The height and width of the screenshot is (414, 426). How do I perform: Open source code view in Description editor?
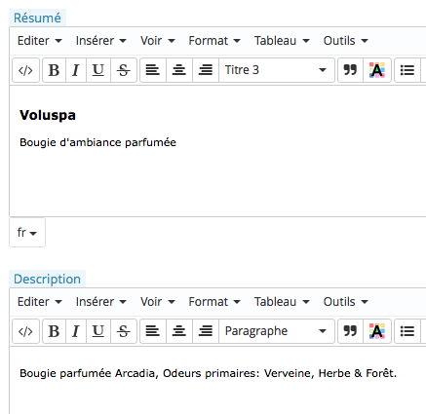(x=25, y=331)
